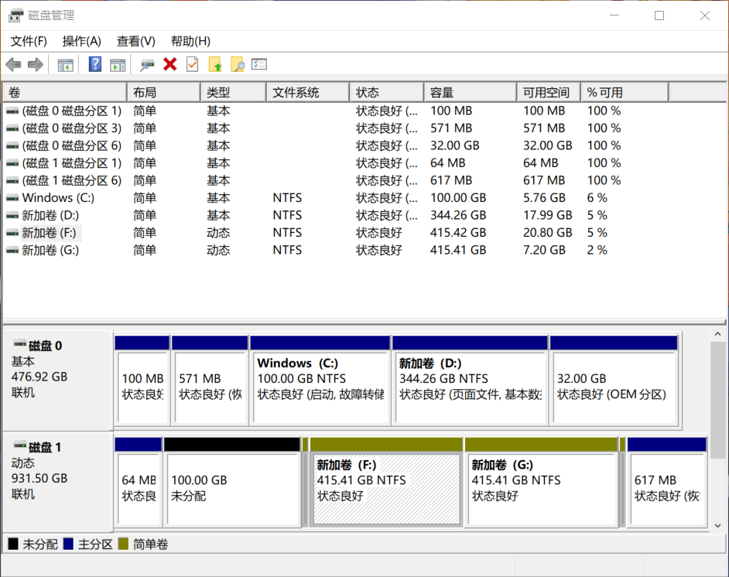Select the 新加卷 (F:) partition block
The width and height of the screenshot is (729, 577).
386,482
